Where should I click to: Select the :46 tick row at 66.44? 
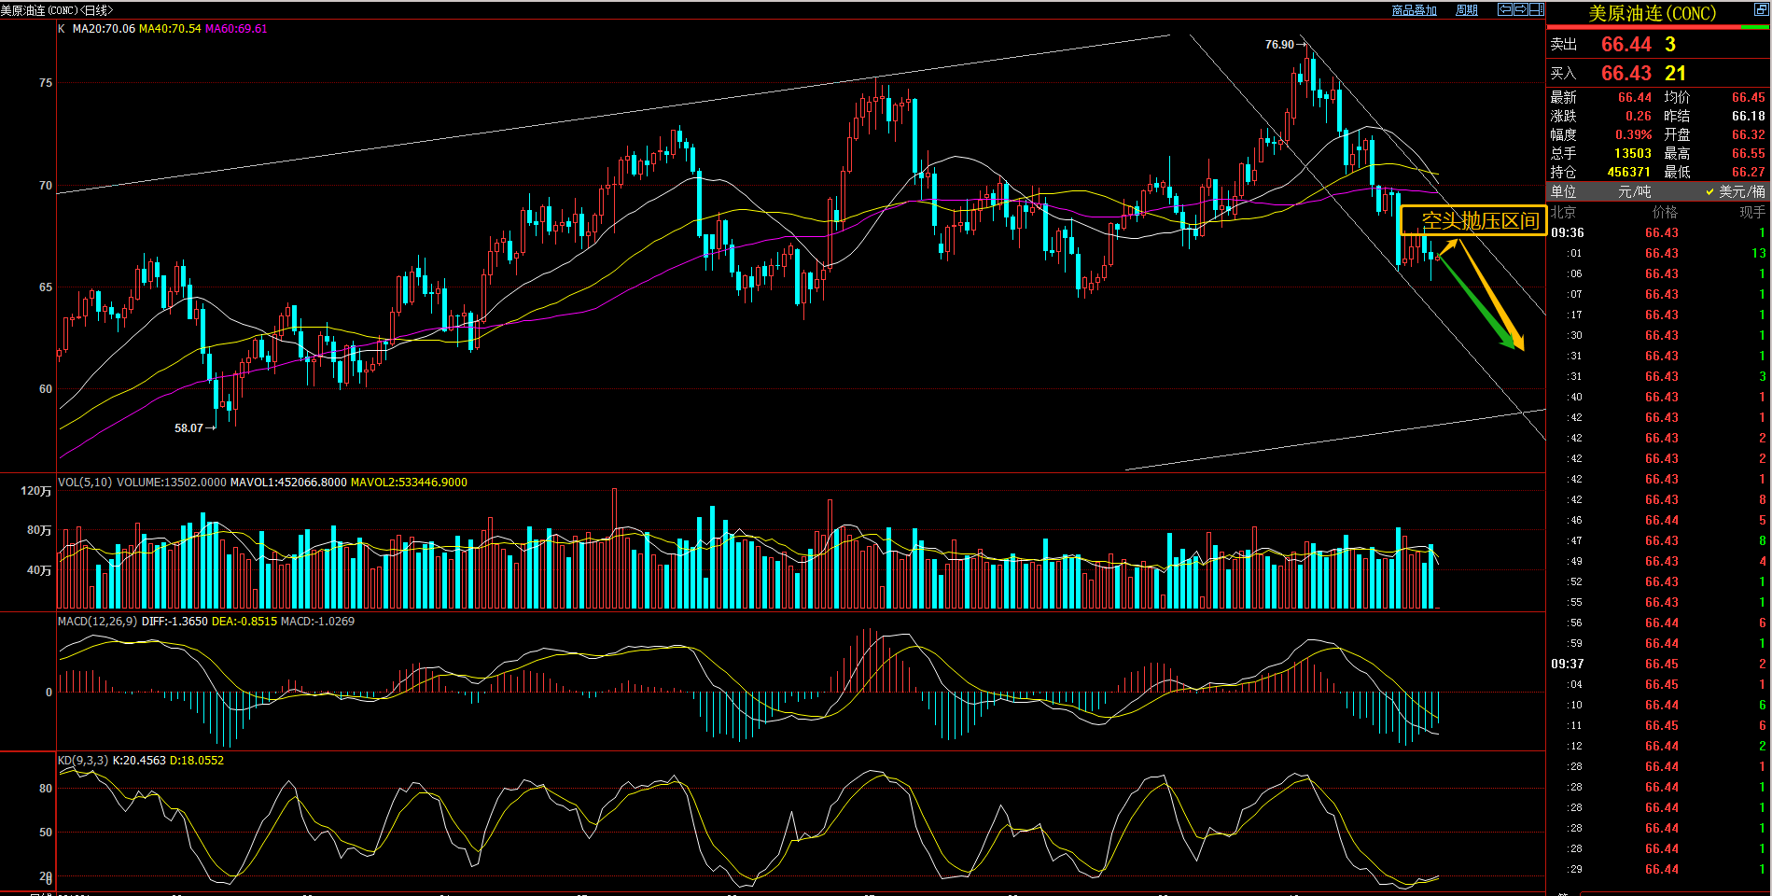(1658, 520)
